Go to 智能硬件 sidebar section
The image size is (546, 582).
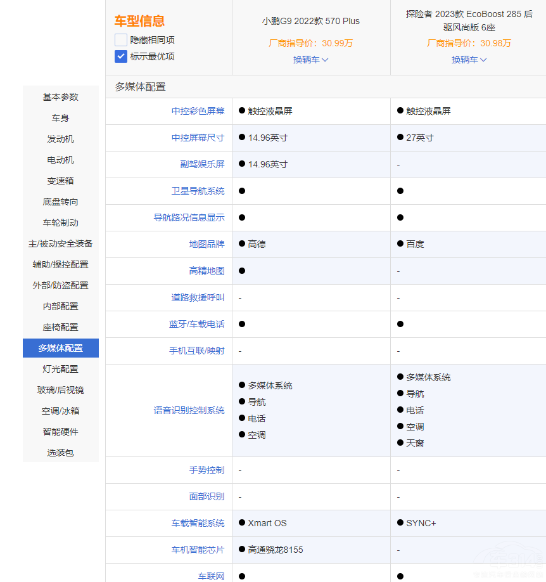61,432
